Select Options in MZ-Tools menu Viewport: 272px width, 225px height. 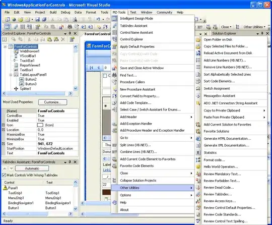click(x=153, y=195)
